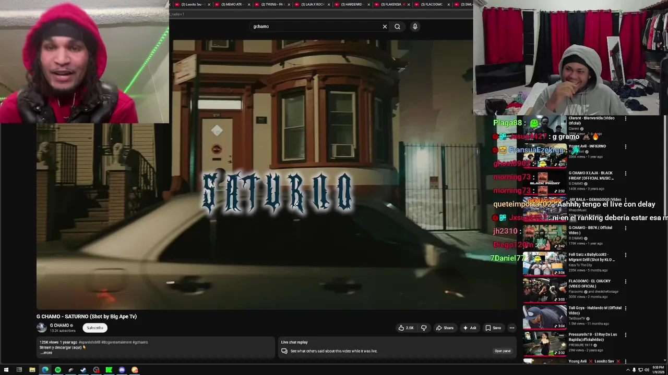Expand the description with ...more
This screenshot has height=375, width=668.
46,353
